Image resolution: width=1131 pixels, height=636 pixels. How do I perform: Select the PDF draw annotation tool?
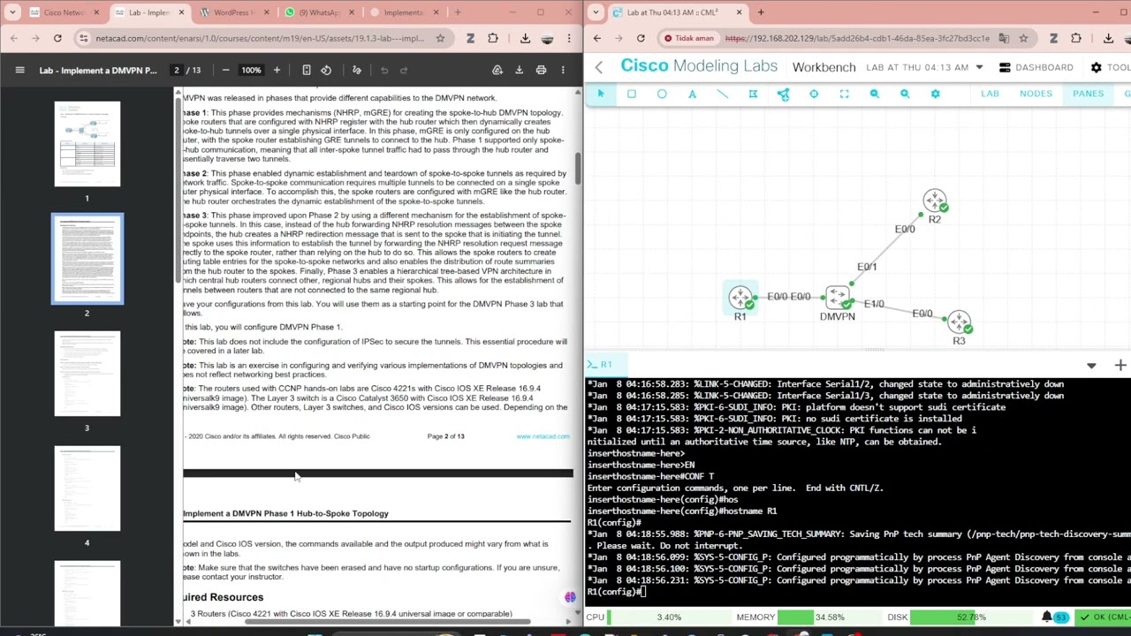[357, 70]
